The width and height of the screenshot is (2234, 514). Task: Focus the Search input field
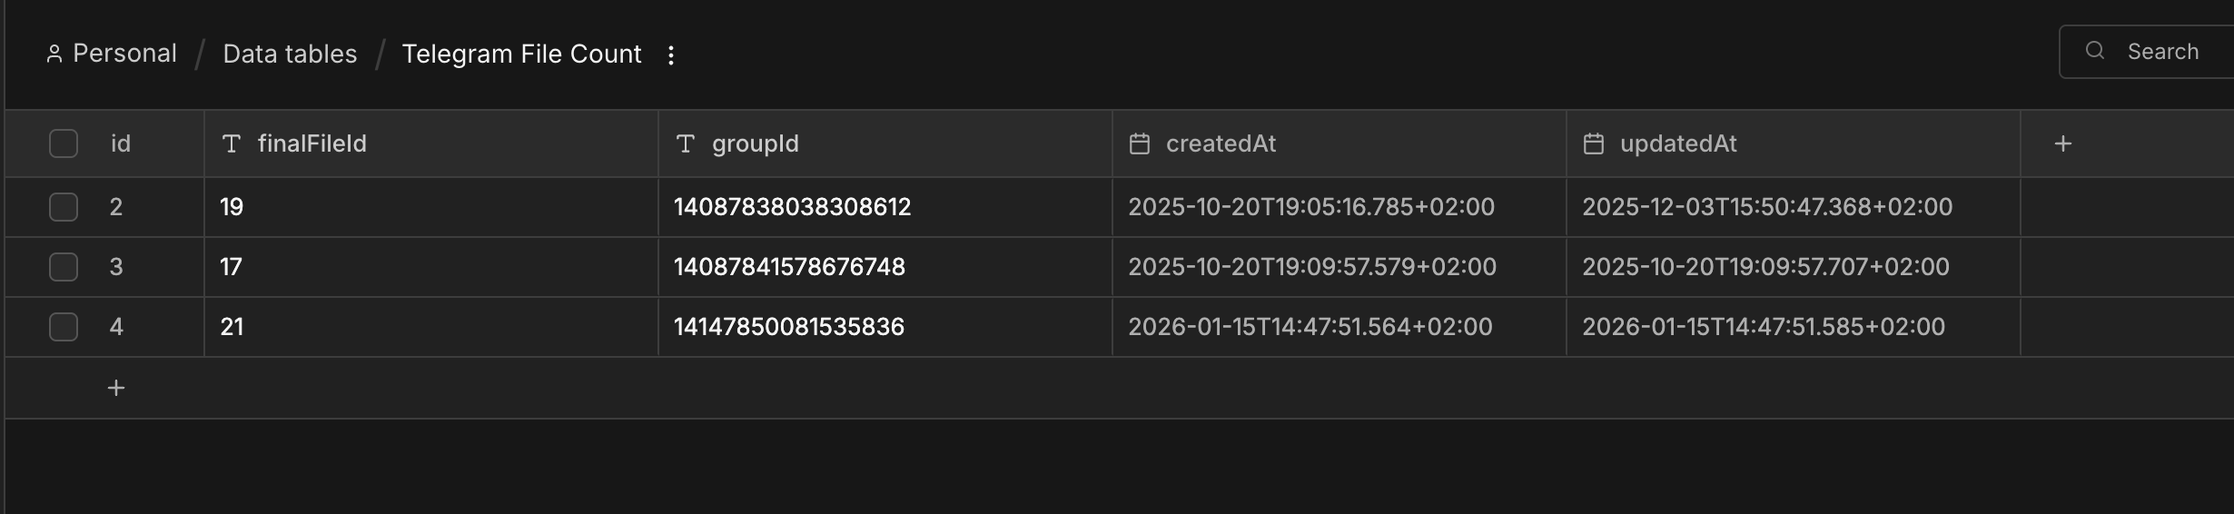[2170, 52]
